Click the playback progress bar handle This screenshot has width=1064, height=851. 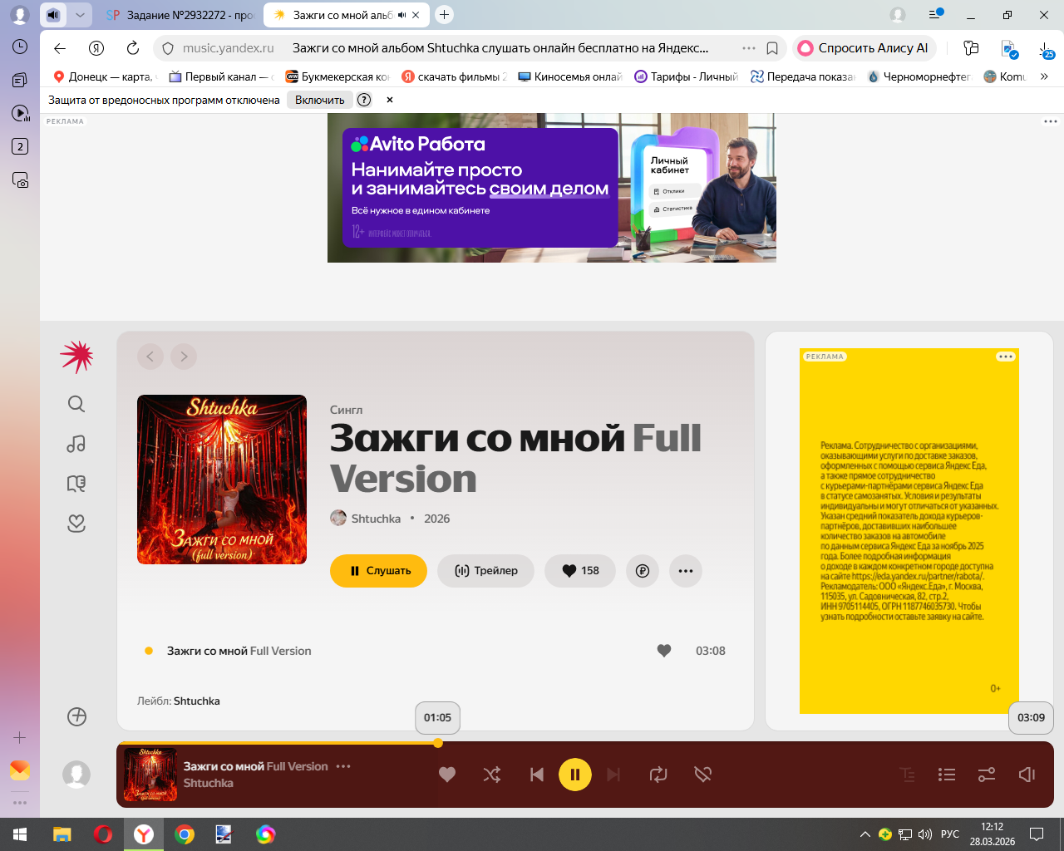pos(438,743)
